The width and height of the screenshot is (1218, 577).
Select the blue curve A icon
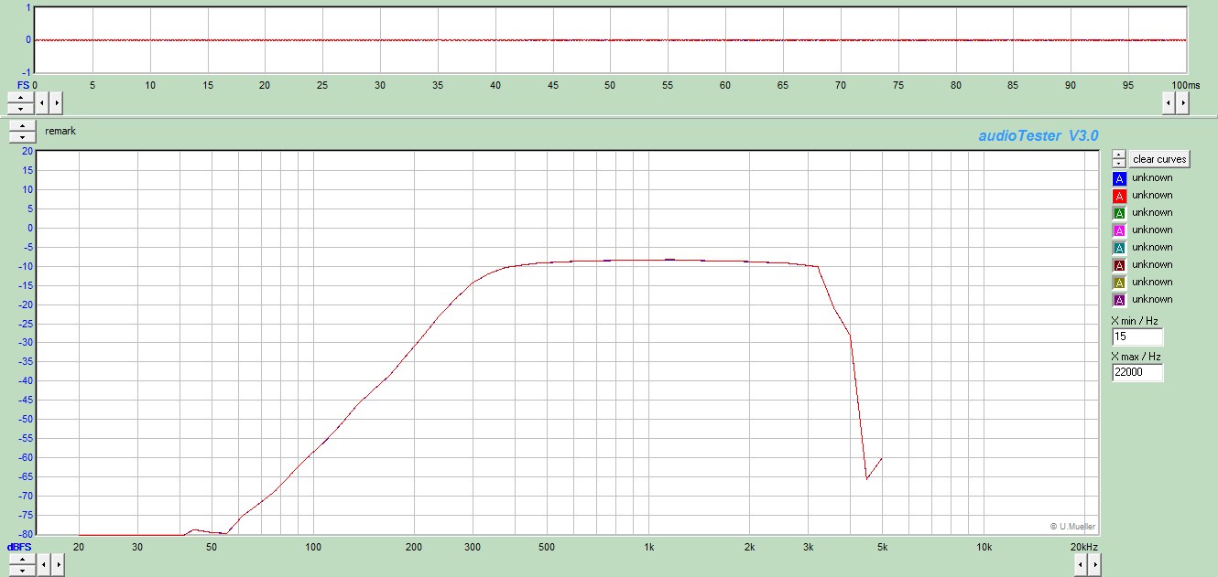pos(1119,178)
